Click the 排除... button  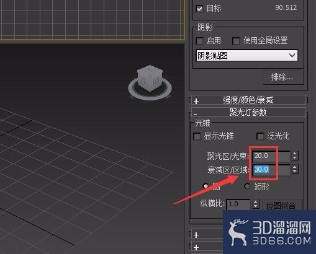(283, 77)
